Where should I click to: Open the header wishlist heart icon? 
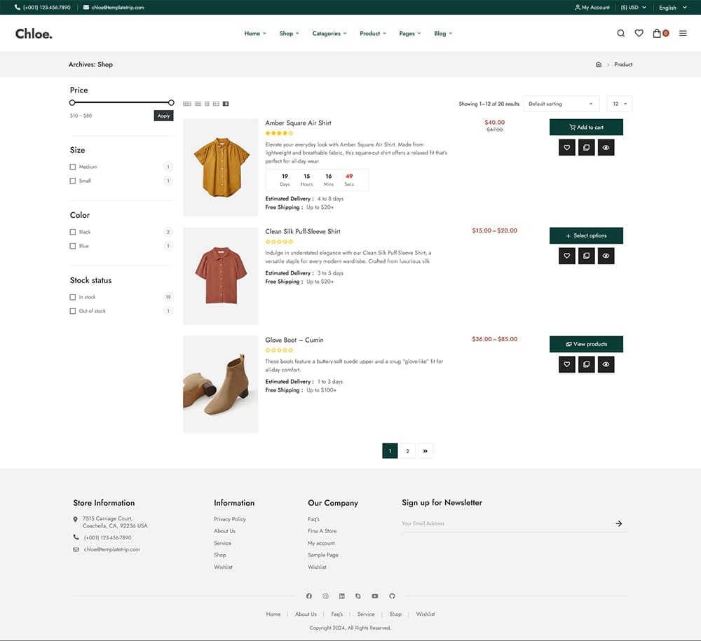[x=639, y=33]
